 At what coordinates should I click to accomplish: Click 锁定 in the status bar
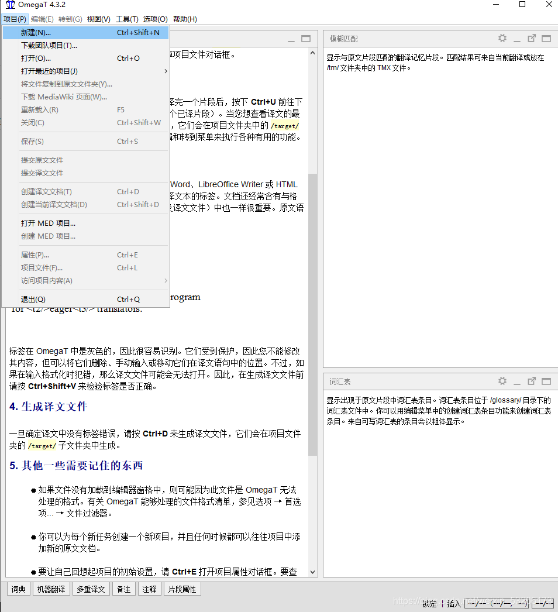(x=430, y=604)
